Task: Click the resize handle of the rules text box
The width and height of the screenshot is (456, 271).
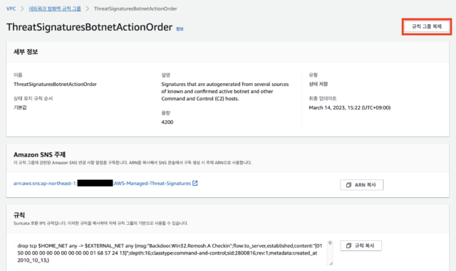Action: [x=331, y=263]
